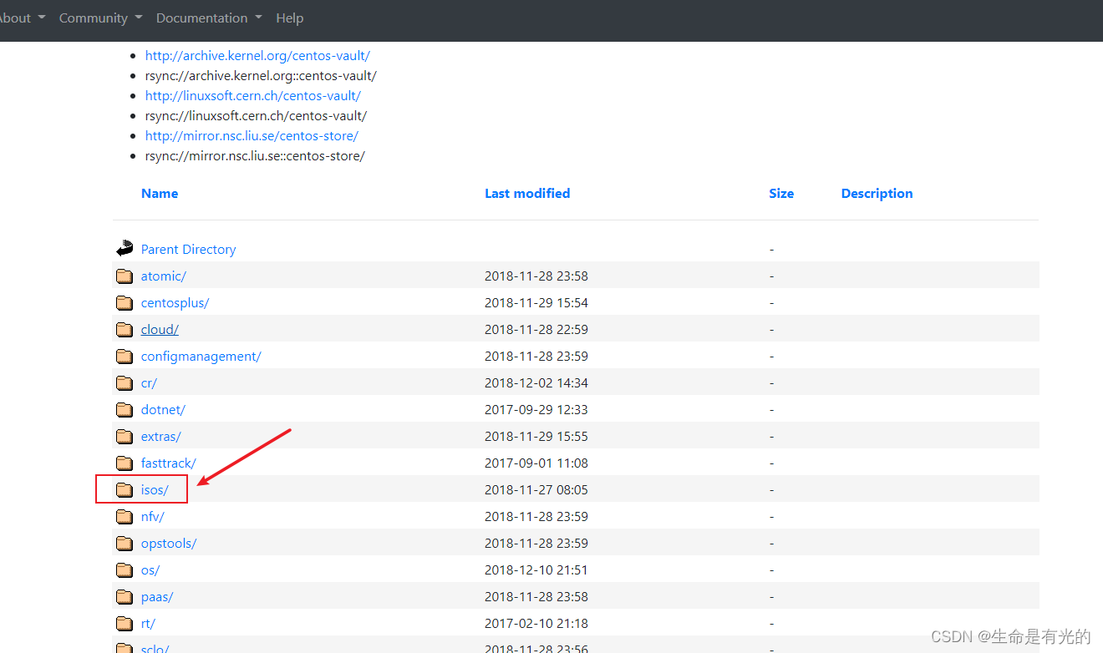Click the folder icon beside fasttrack/

pyautogui.click(x=125, y=463)
